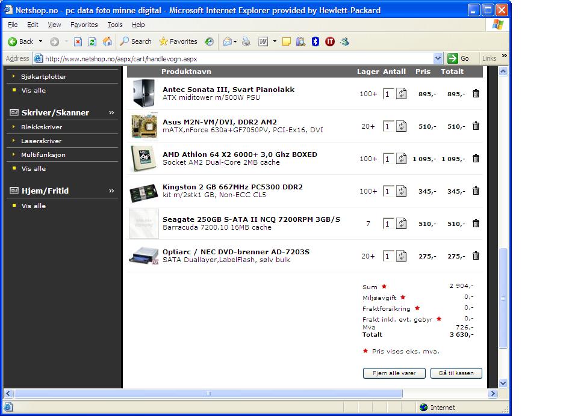Open the Messenger figures toolbar icon
The height and width of the screenshot is (416, 572).
pyautogui.click(x=344, y=41)
